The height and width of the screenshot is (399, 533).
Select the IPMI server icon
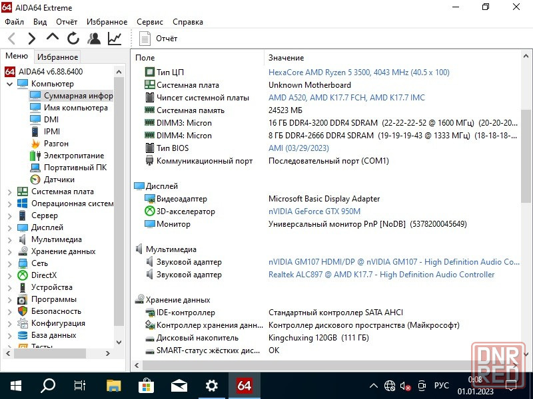tap(35, 131)
